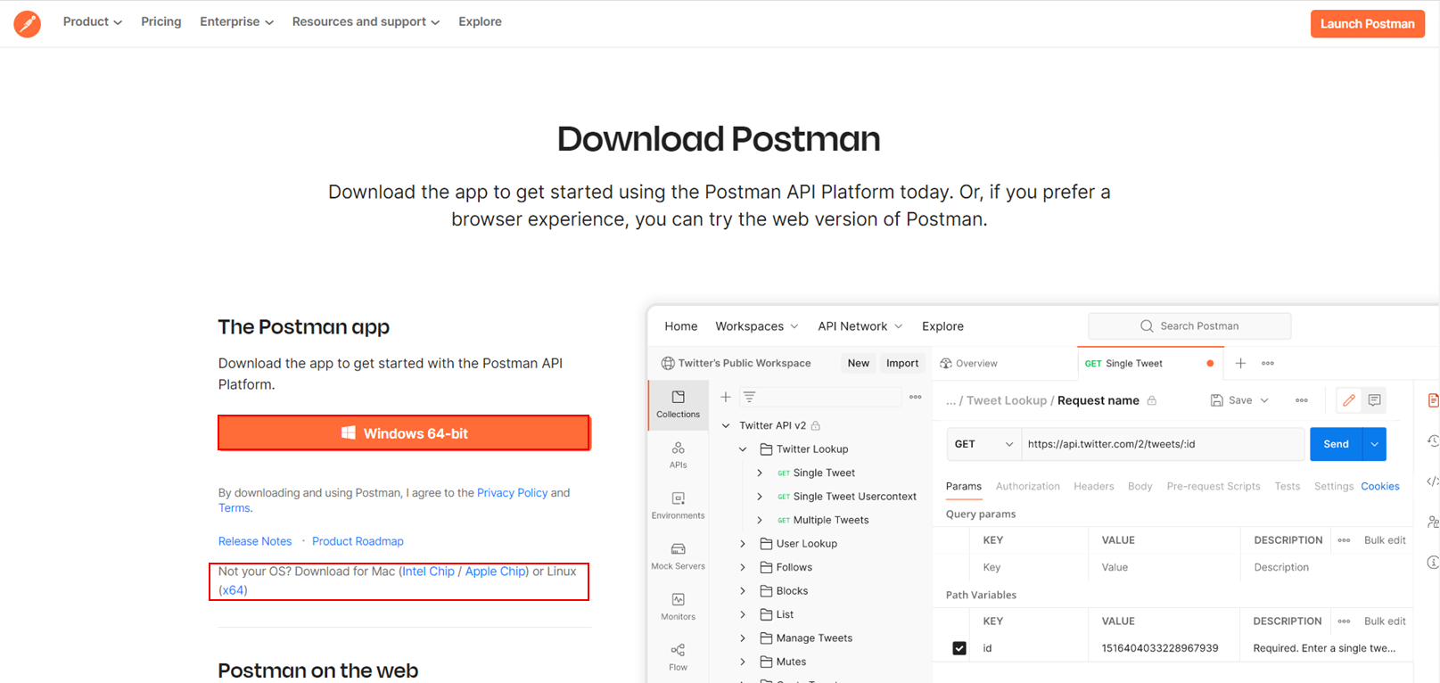This screenshot has height=683, width=1440.
Task: Open APIs sidebar icon
Action: 678,455
